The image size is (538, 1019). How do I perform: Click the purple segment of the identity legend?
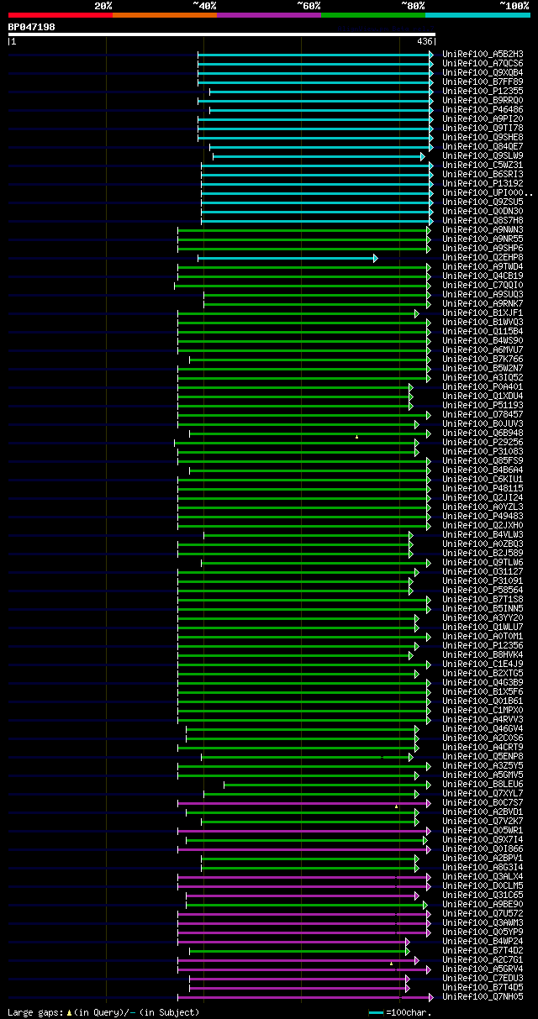coord(269,15)
